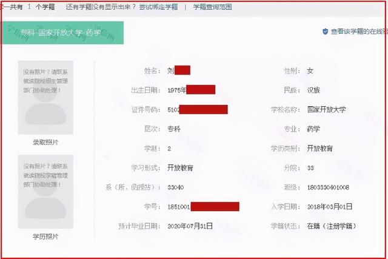The height and width of the screenshot is (259, 388).
Task: Click the 学校名称 value 国家开放大学
Action: point(326,110)
